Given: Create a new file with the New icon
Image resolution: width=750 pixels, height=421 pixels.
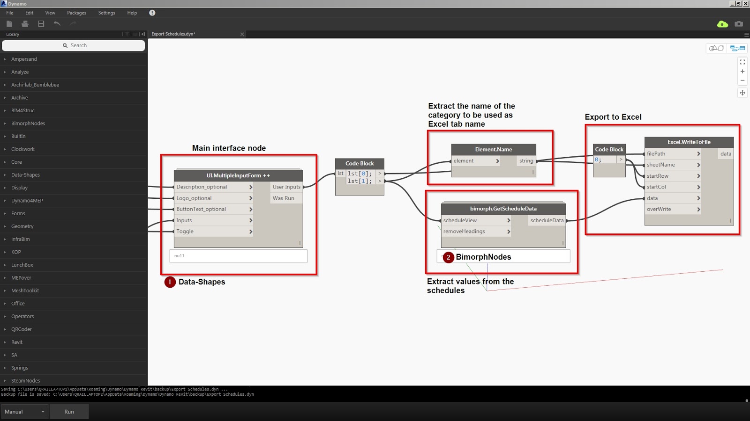Looking at the screenshot, I should [9, 23].
